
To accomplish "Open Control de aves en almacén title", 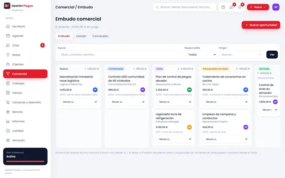I will point(266,89).
